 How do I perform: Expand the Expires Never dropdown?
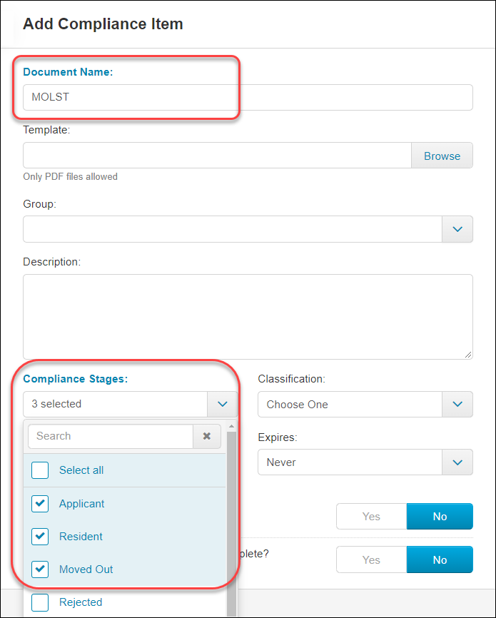(365, 462)
